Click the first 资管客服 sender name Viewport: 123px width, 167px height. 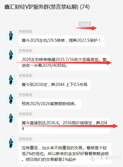click(25, 32)
